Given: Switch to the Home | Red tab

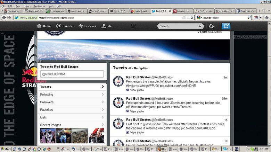Looking at the screenshot, I should (x=140, y=11).
